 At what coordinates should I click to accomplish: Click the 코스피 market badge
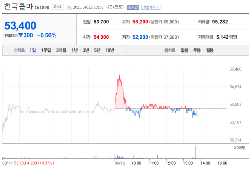click(x=58, y=7)
